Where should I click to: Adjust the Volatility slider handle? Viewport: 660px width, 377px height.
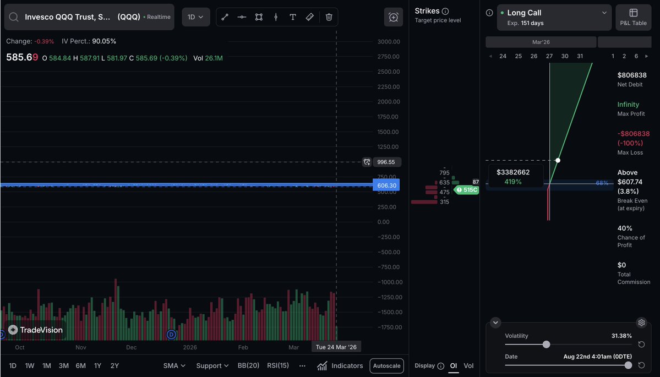tap(547, 345)
